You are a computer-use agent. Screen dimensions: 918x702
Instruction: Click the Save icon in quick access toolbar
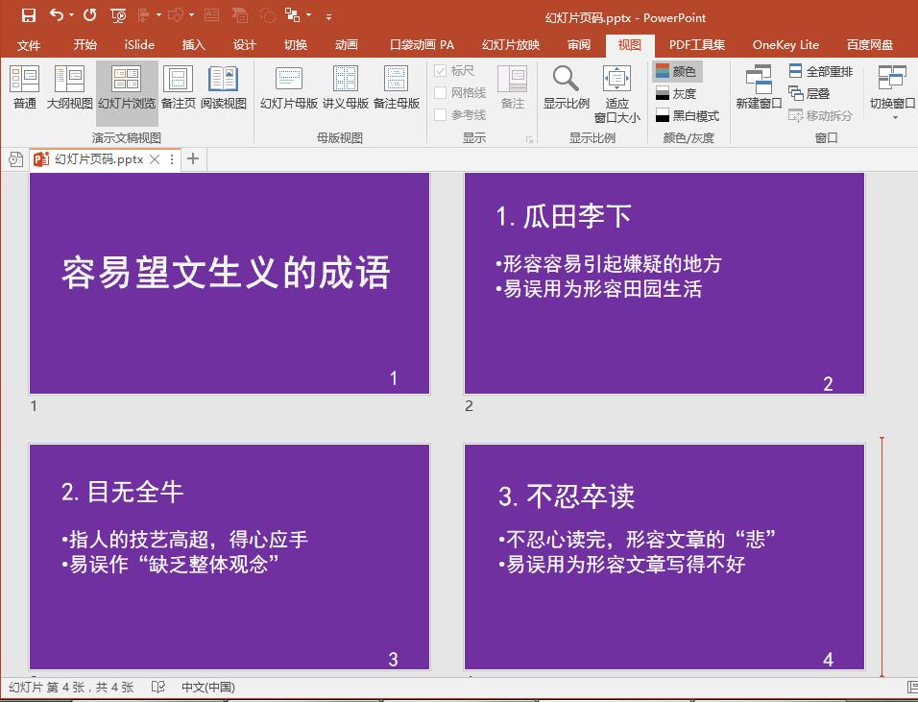(x=27, y=14)
